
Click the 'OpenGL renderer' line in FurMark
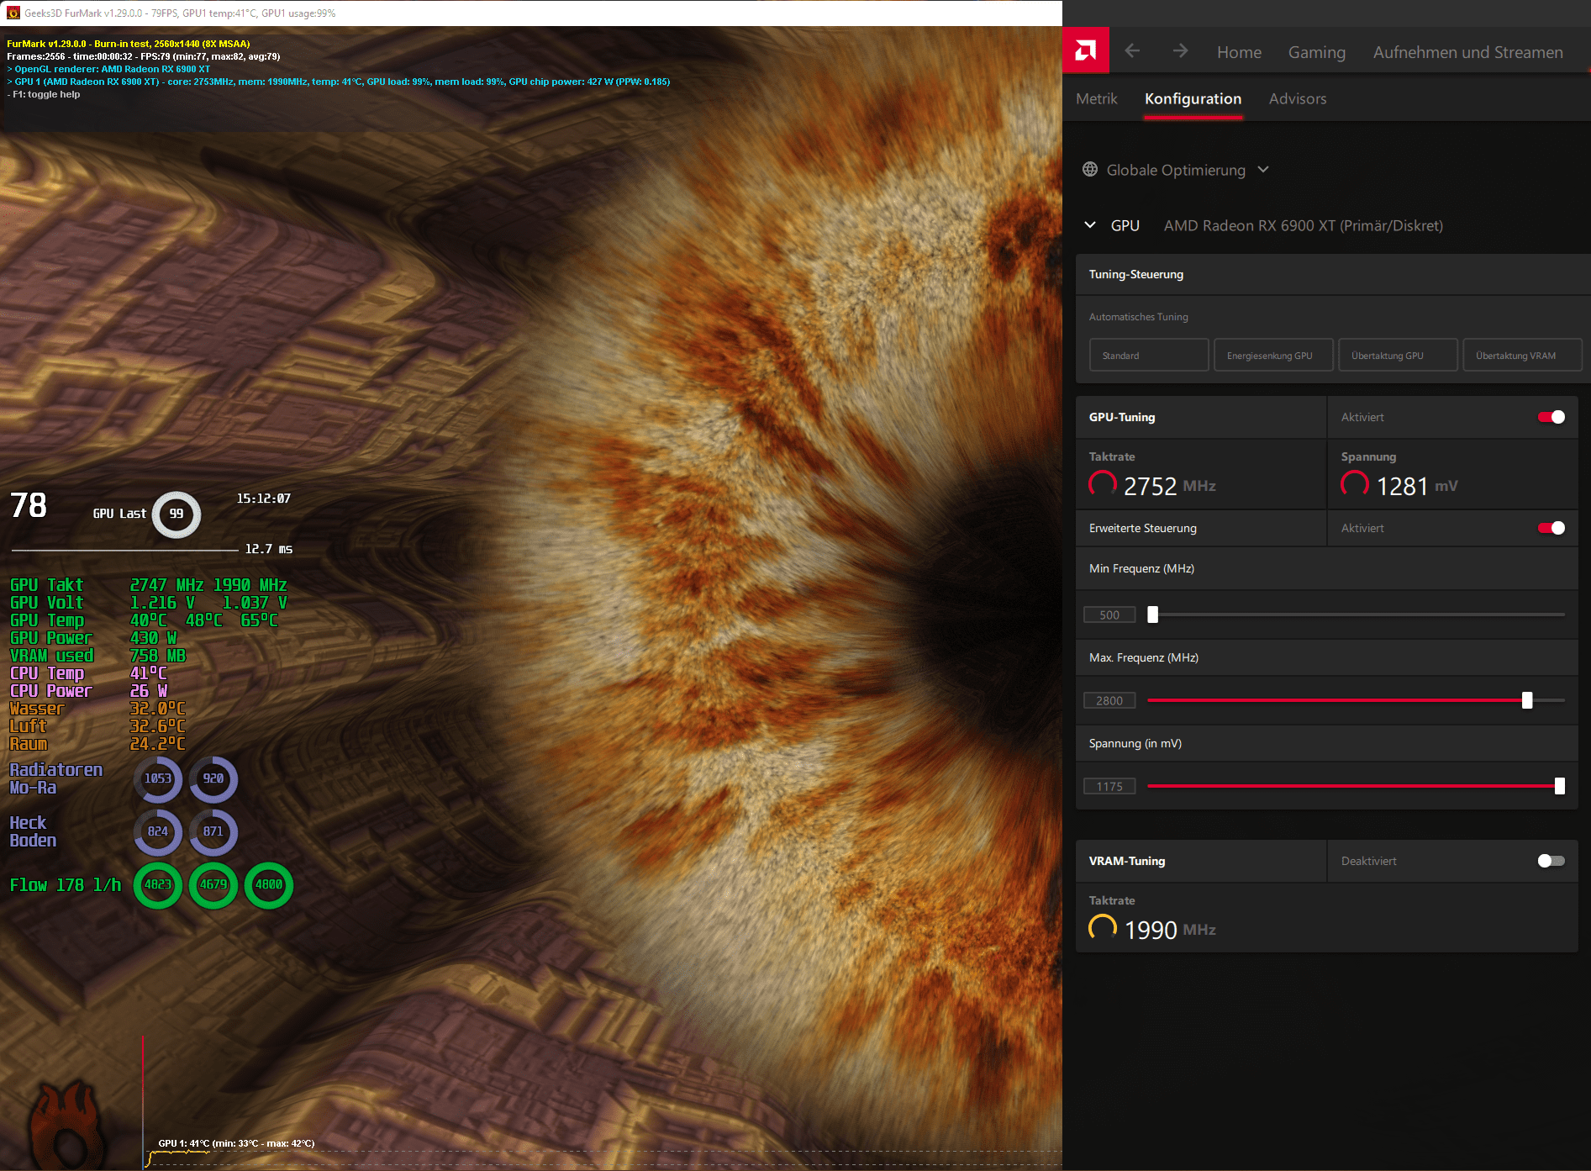click(108, 69)
